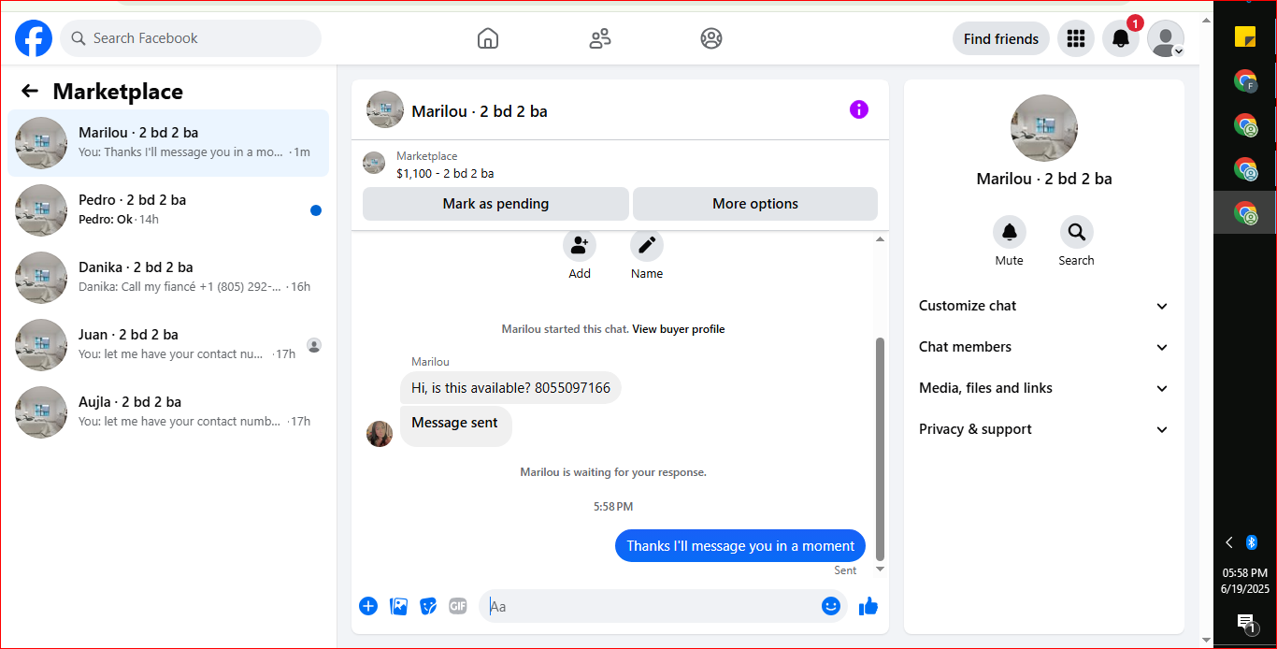This screenshot has height=649, width=1277.
Task: Click chat header listing thumbnail
Action: click(x=385, y=109)
